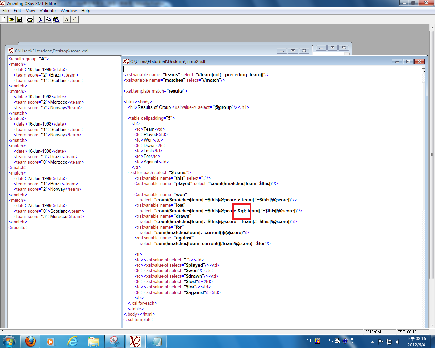Click the Windows Start button

9,341
